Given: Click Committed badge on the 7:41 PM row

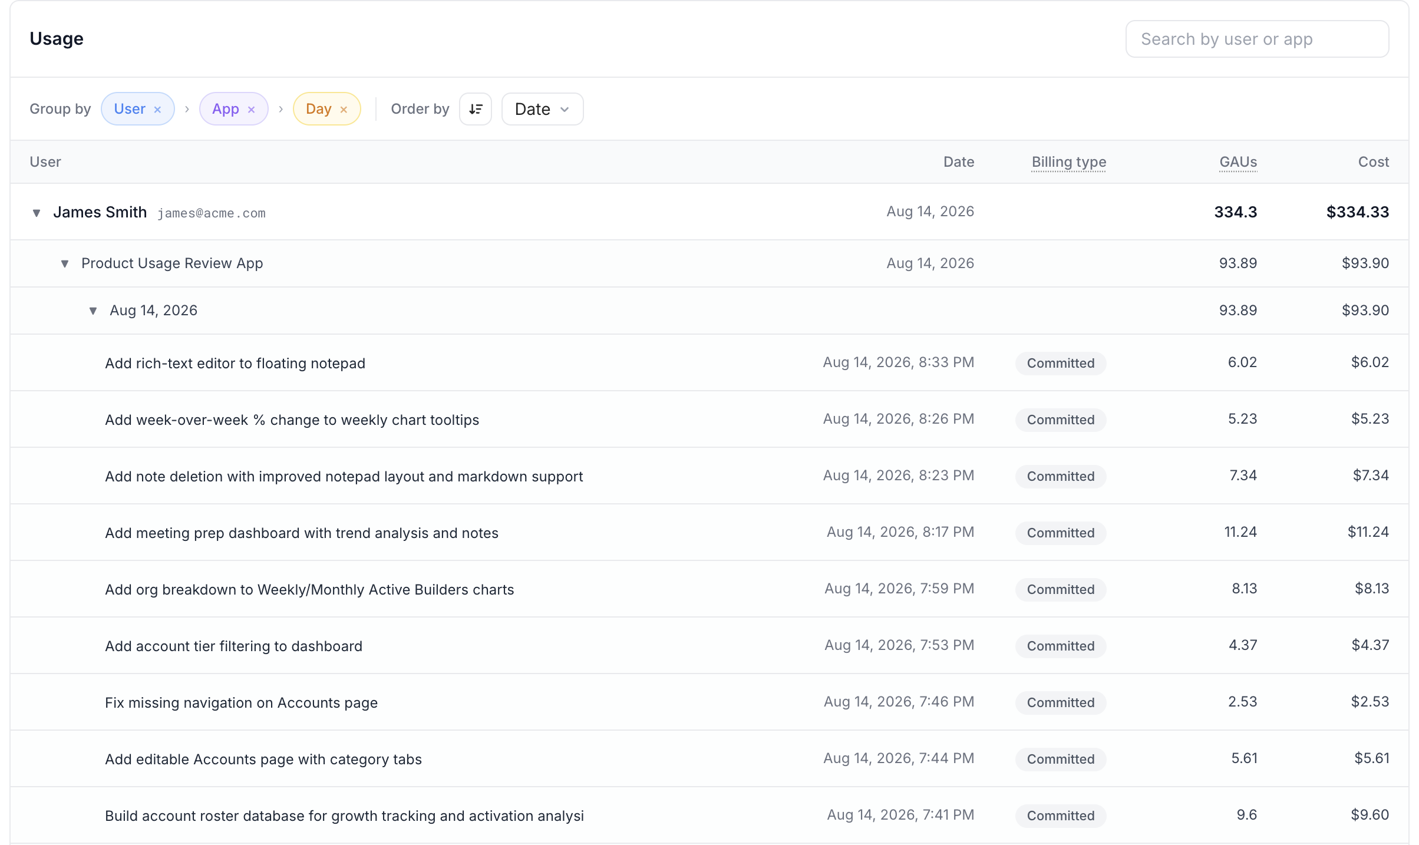Looking at the screenshot, I should tap(1061, 816).
